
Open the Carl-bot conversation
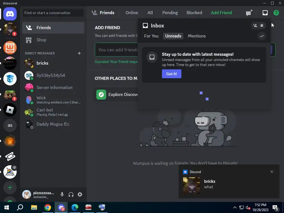point(53,112)
